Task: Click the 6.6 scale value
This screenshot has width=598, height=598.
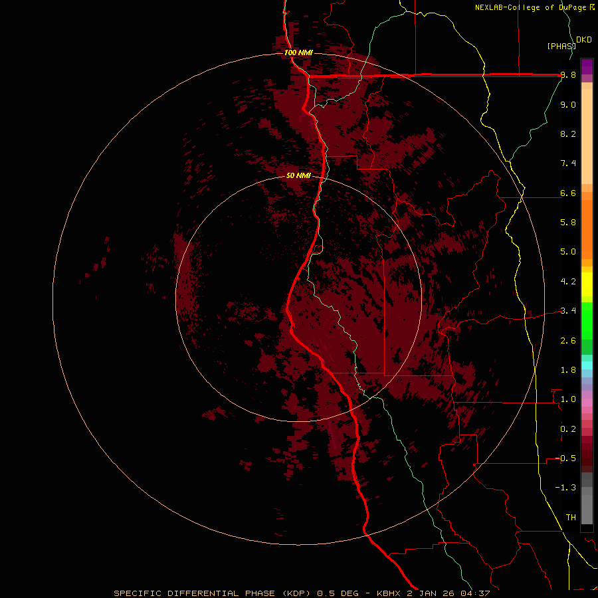Action: click(568, 193)
